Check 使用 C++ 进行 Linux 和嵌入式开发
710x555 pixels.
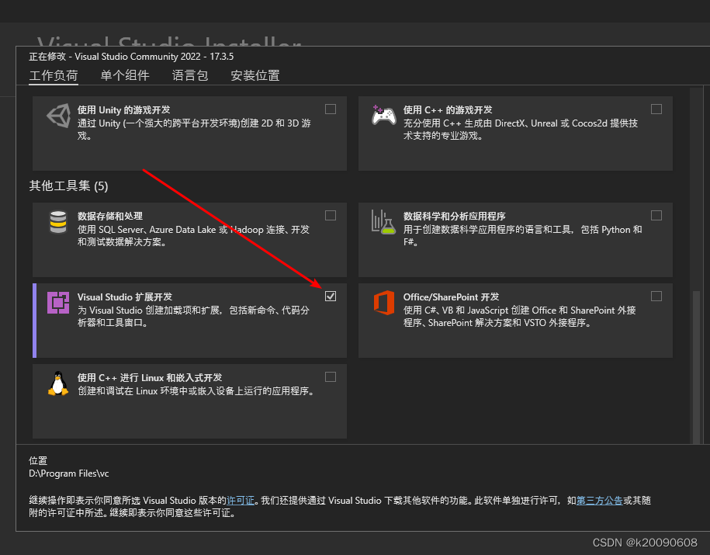pos(331,376)
